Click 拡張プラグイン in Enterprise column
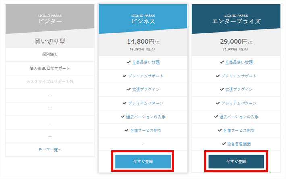286x179 pixels. tap(239, 89)
